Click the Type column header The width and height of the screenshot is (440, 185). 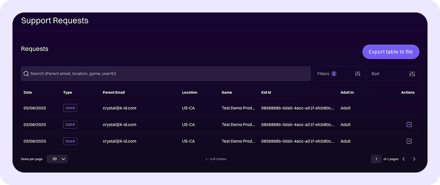67,93
